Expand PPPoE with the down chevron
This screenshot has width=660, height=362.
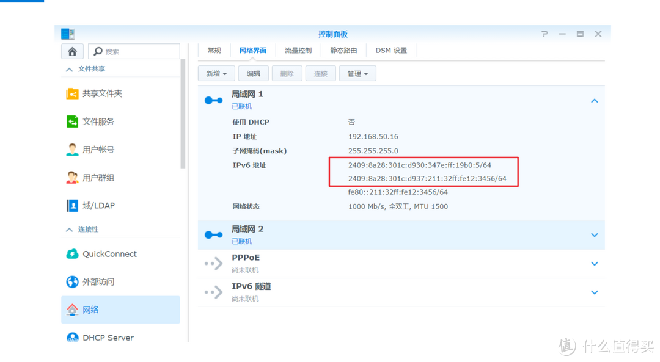click(x=595, y=264)
